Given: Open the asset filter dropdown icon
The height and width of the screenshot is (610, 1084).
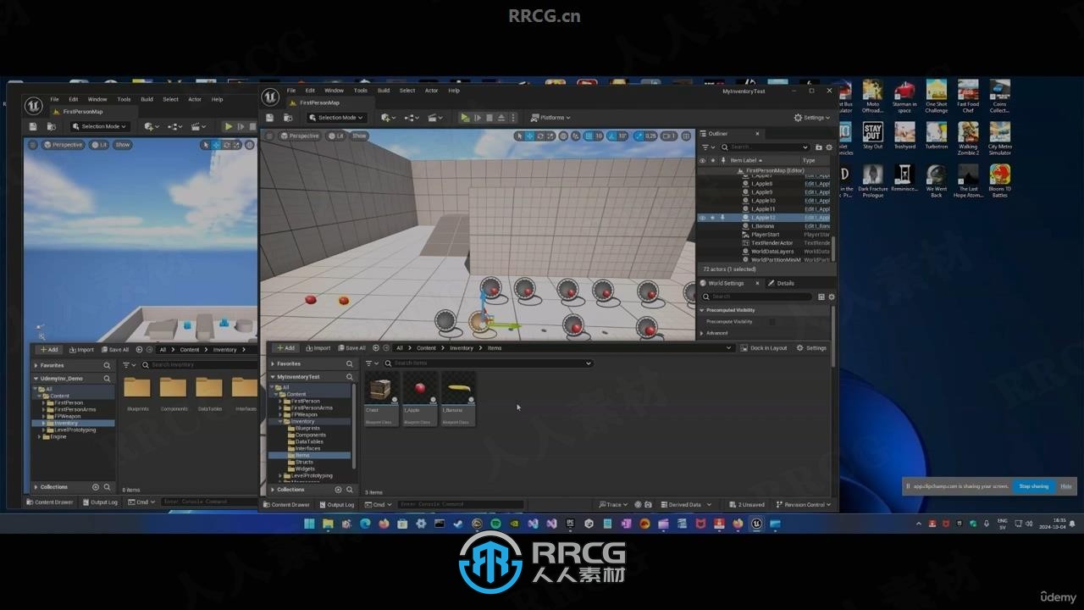Looking at the screenshot, I should click(373, 363).
